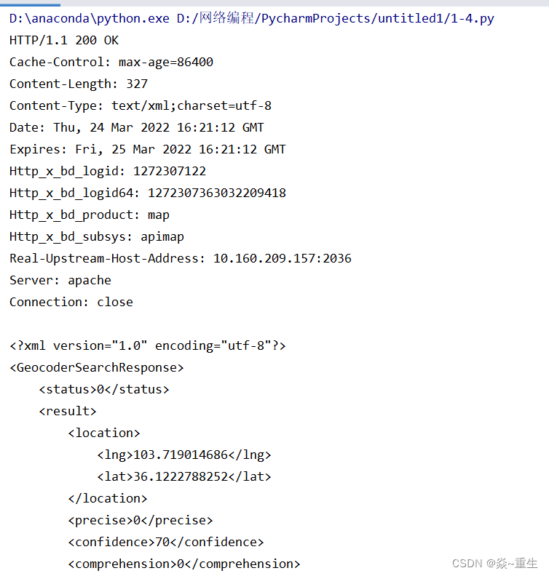
Task: Click the Connection: close line
Action: coord(71,302)
